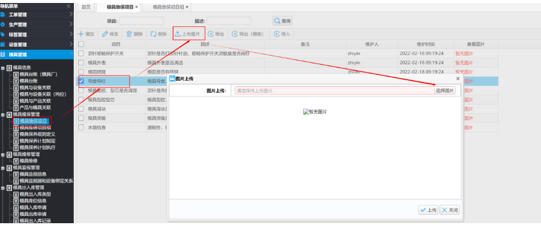
Task: Click the 导出 export arrow icon
Action: coord(211,34)
